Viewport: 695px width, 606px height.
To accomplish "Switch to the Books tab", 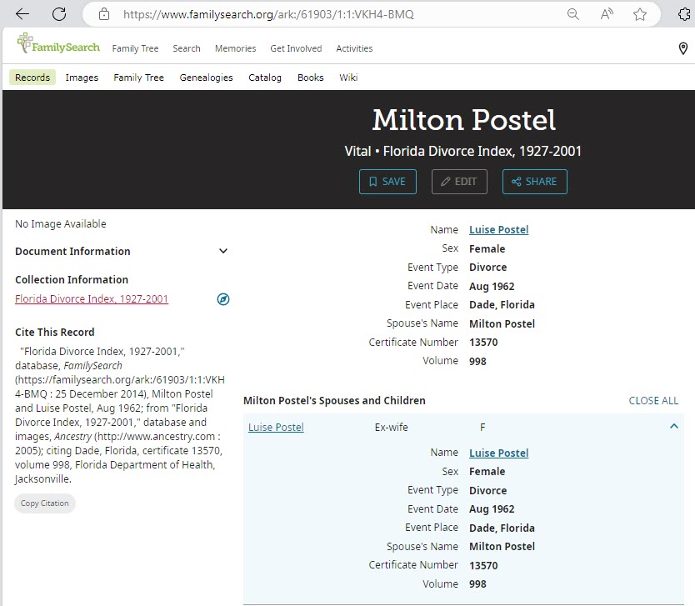I will coord(311,78).
